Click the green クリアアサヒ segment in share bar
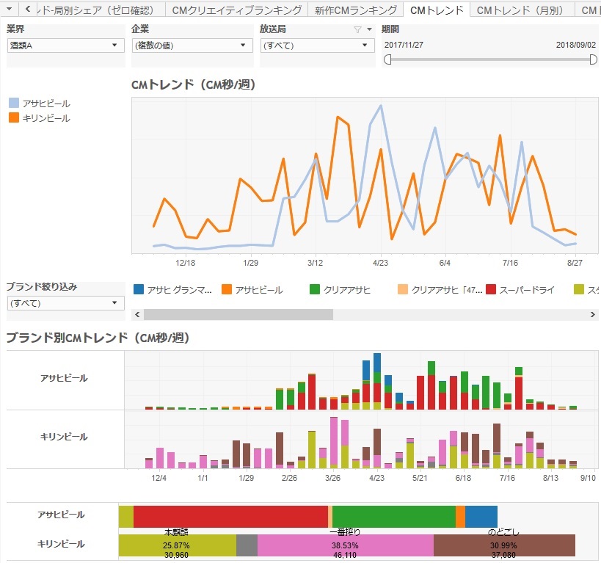Screen dimensions: 601x563 point(394,517)
